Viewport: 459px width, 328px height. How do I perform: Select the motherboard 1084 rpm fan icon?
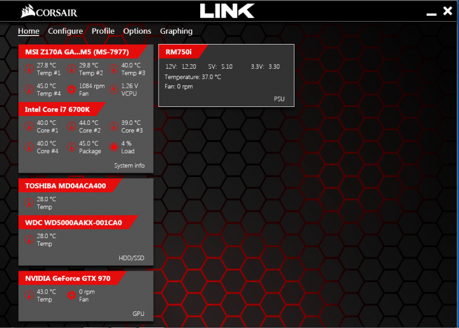coord(71,89)
